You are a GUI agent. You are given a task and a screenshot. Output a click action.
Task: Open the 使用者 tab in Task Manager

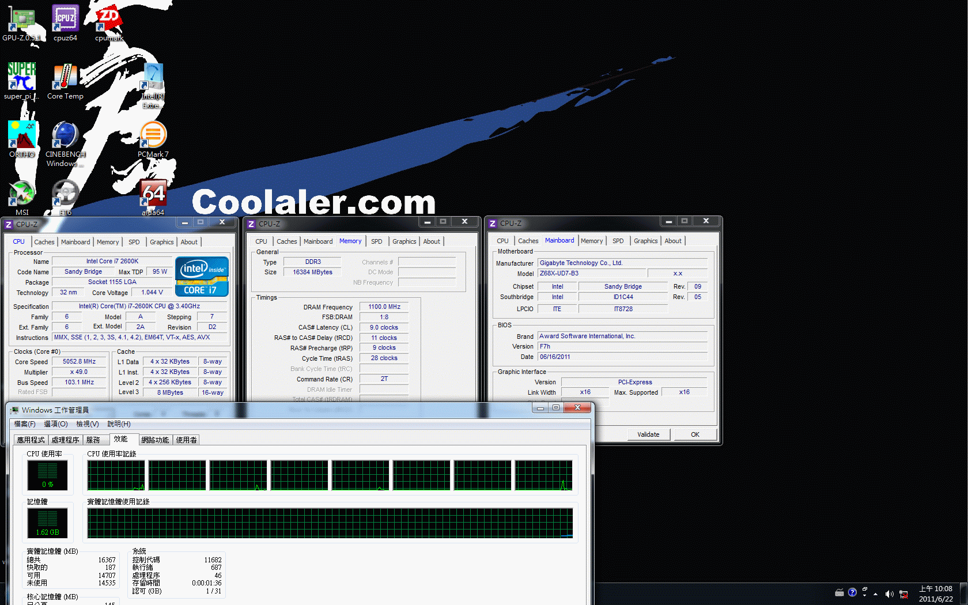point(186,440)
